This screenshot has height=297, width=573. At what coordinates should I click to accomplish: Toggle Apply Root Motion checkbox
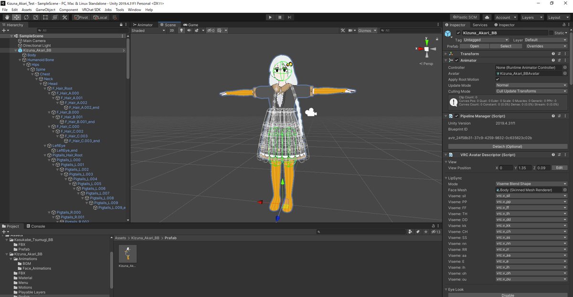499,80
